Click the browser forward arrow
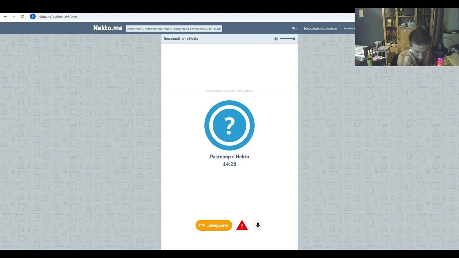Screen dimensions: 459x258 (x=14, y=16)
